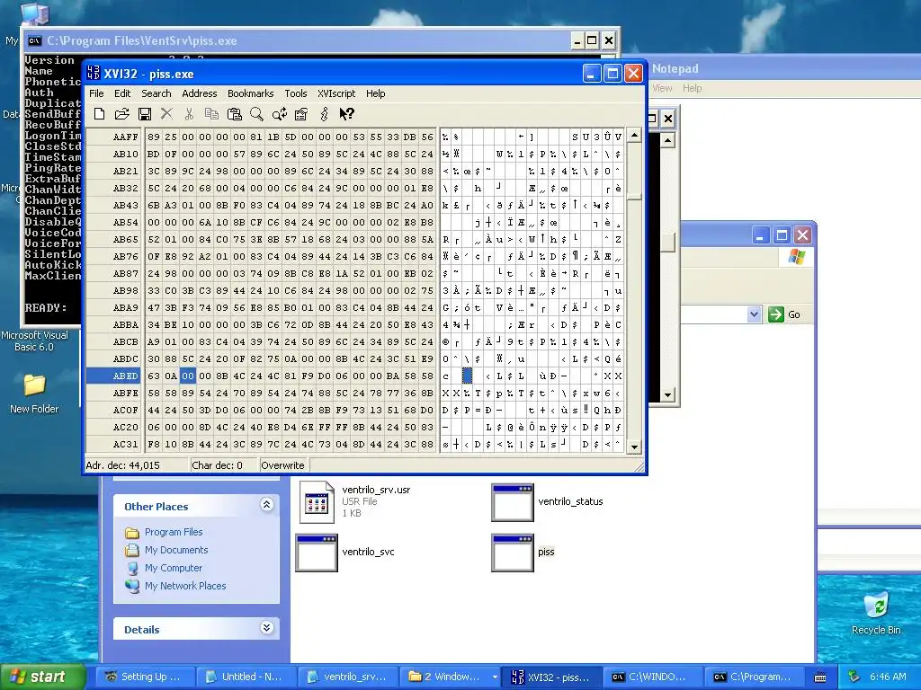This screenshot has height=690, width=921.
Task: Open the My Network Places link
Action: pyautogui.click(x=185, y=586)
